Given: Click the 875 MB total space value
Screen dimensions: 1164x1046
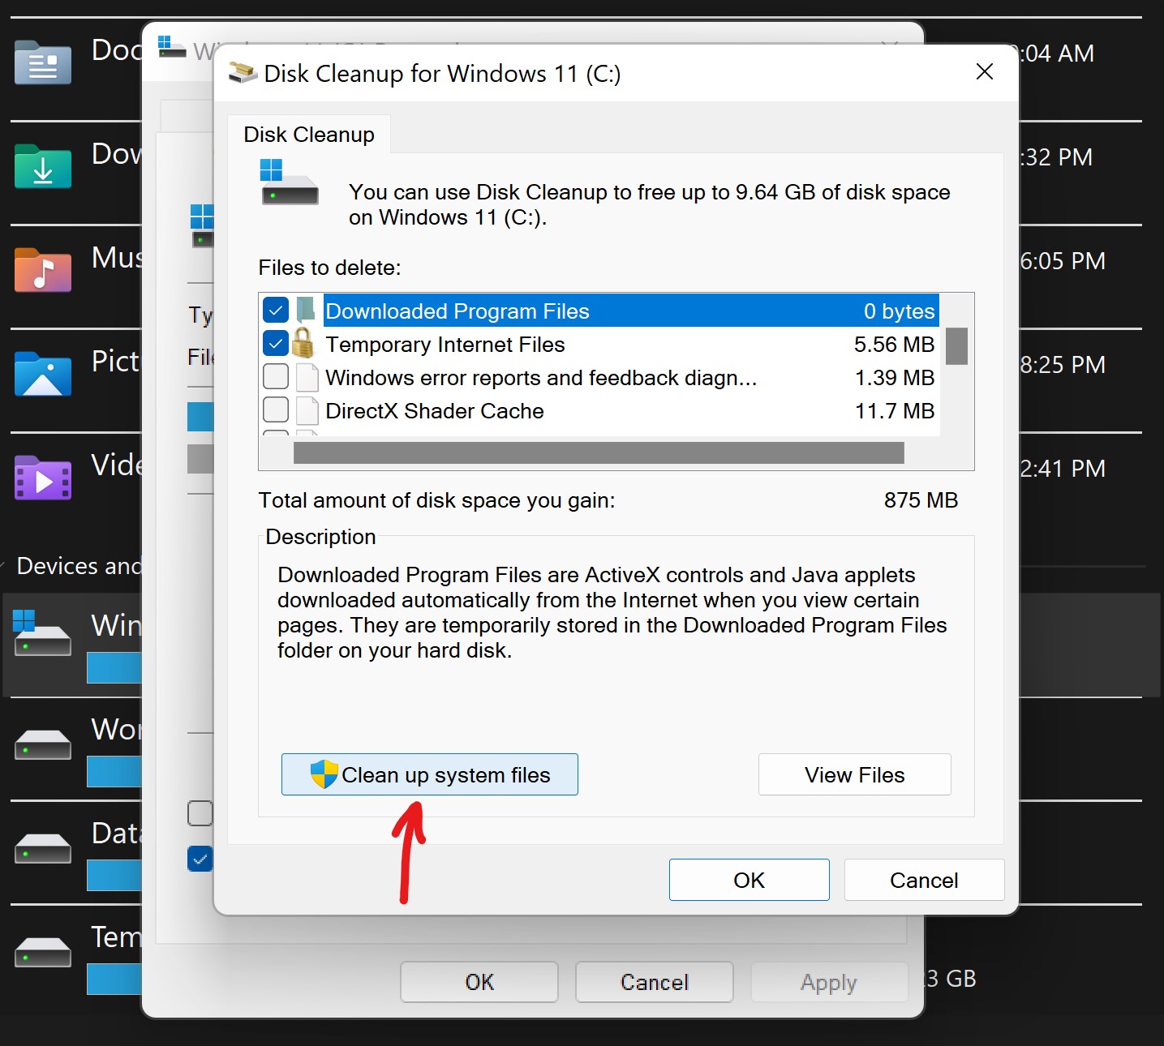Looking at the screenshot, I should pyautogui.click(x=921, y=500).
